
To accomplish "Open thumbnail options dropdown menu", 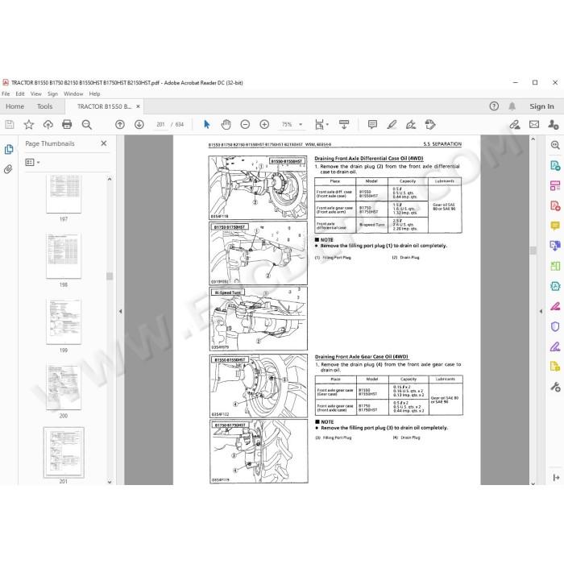I will [x=32, y=163].
